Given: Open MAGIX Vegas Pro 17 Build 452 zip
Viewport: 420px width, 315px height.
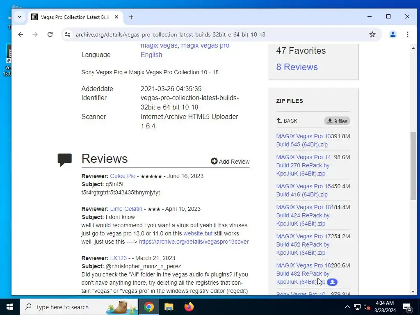Looking at the screenshot, I should click(x=303, y=244).
